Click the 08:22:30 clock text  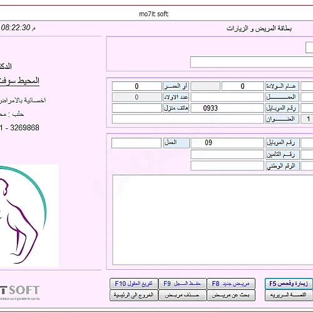click(16, 28)
